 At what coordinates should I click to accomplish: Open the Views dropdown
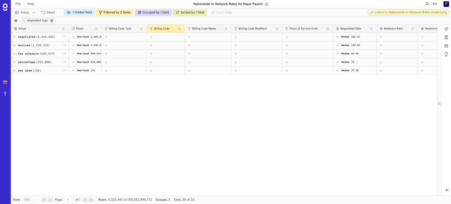[x=25, y=13]
